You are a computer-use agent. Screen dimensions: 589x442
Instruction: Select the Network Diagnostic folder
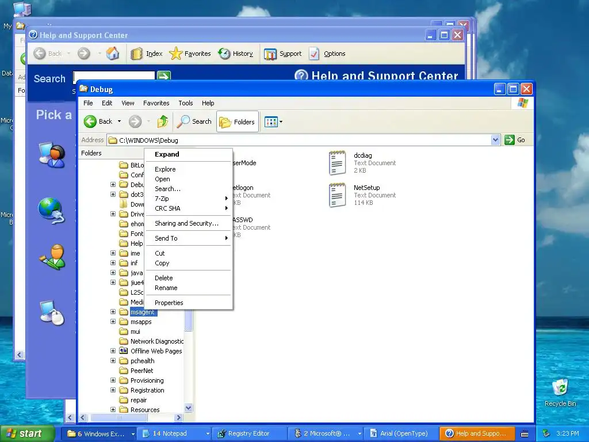[157, 341]
